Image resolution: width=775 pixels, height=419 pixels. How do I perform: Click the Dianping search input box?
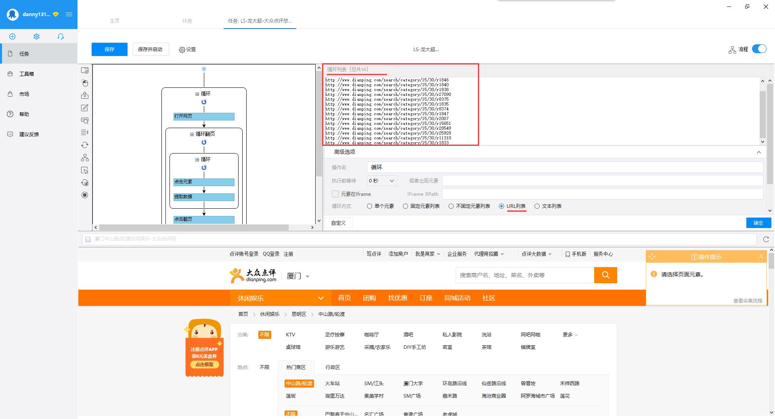(525, 275)
